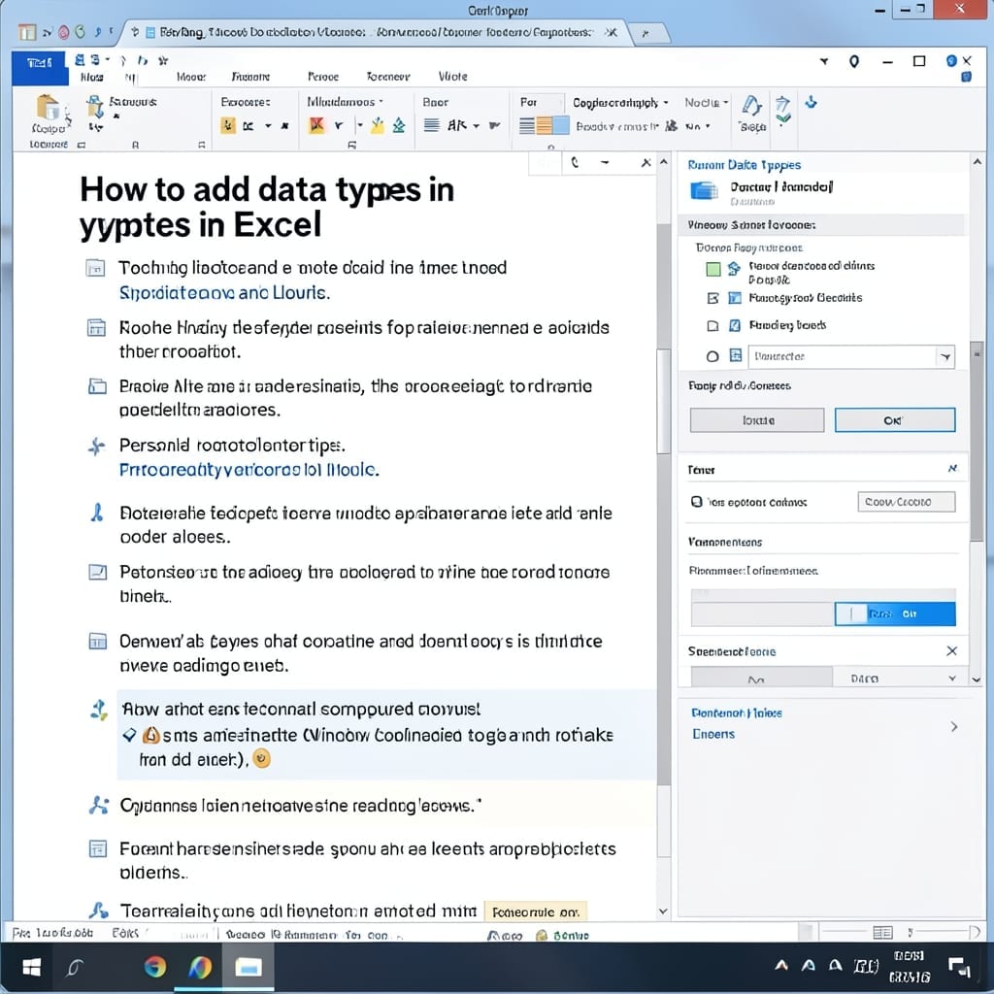Click the blue stacked data icon in panel
The width and height of the screenshot is (994, 994).
704,190
